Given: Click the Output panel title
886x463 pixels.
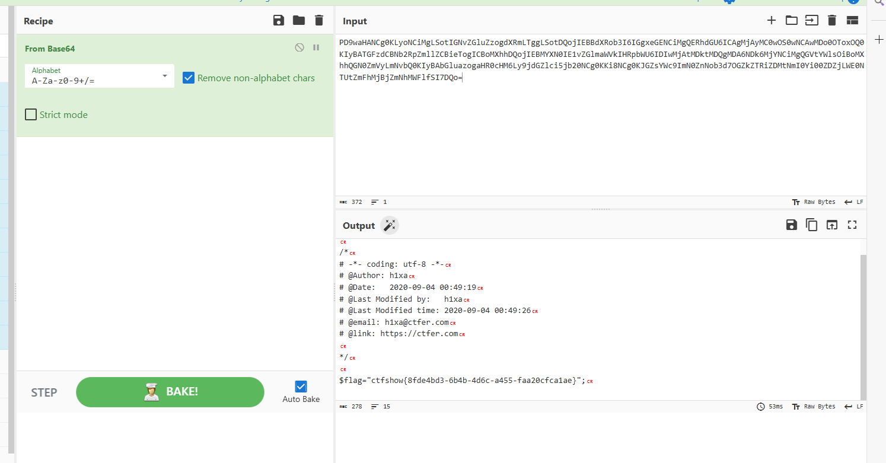Looking at the screenshot, I should (x=359, y=225).
